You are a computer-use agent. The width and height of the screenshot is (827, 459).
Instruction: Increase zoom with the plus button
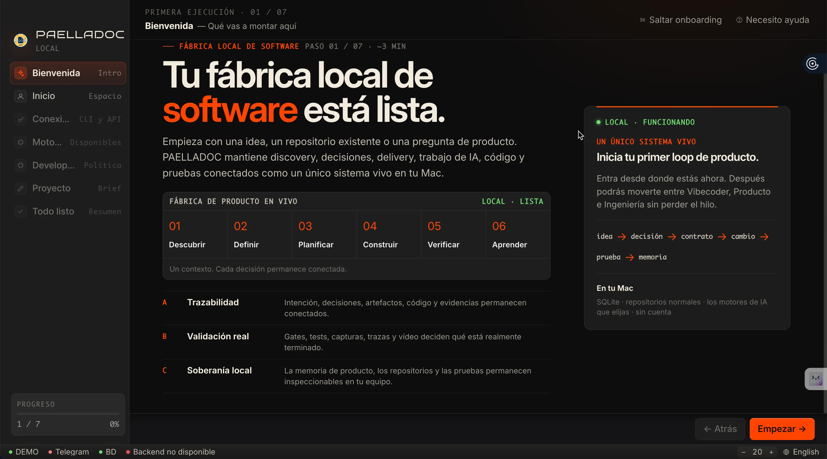(771, 452)
